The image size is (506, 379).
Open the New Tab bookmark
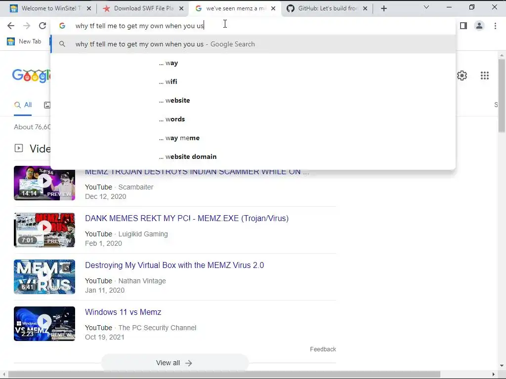[25, 41]
